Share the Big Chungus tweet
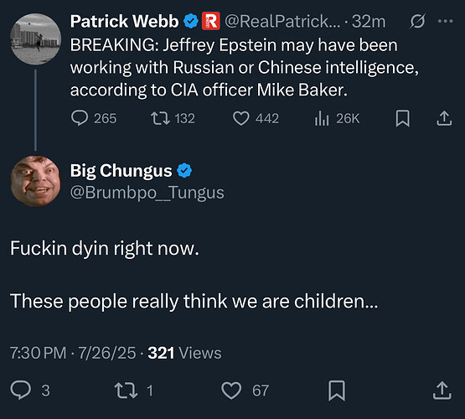This screenshot has height=419, width=465. [442, 391]
